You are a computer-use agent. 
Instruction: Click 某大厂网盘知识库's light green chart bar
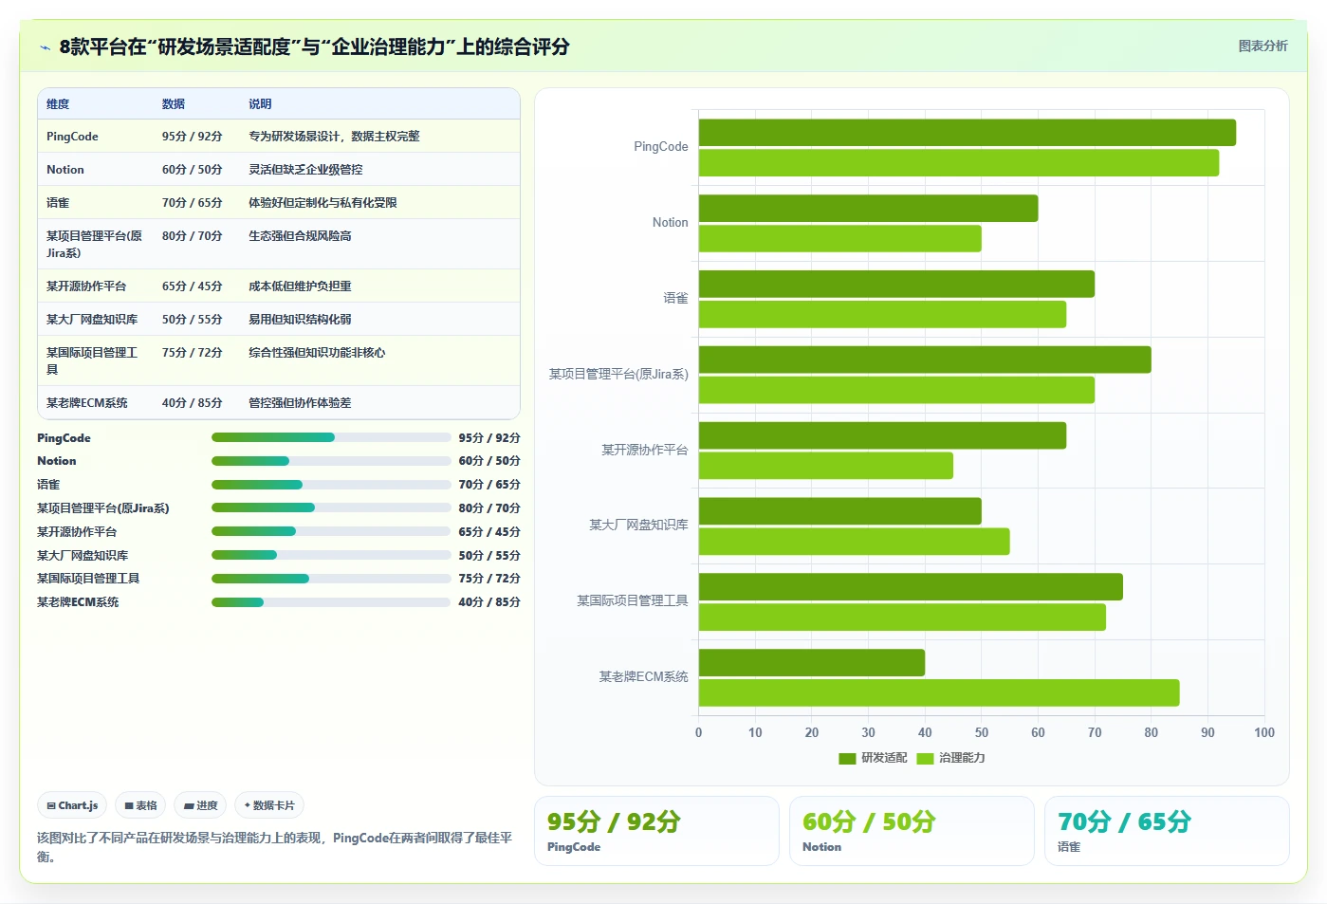click(854, 542)
